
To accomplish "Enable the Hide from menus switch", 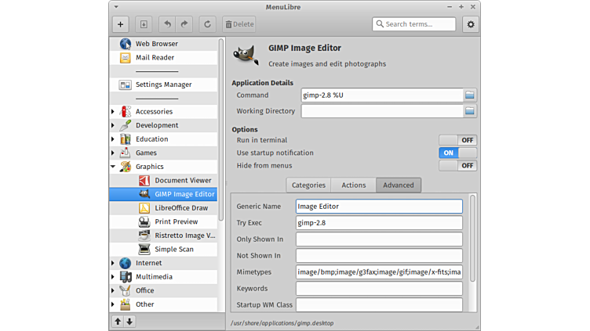I will pyautogui.click(x=457, y=166).
